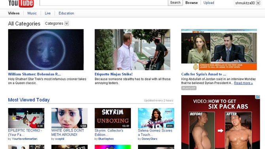Click the EPILEPTIC TECHNO - (Your Fa... title
Screen dimensions: 265x149
(x=25, y=133)
